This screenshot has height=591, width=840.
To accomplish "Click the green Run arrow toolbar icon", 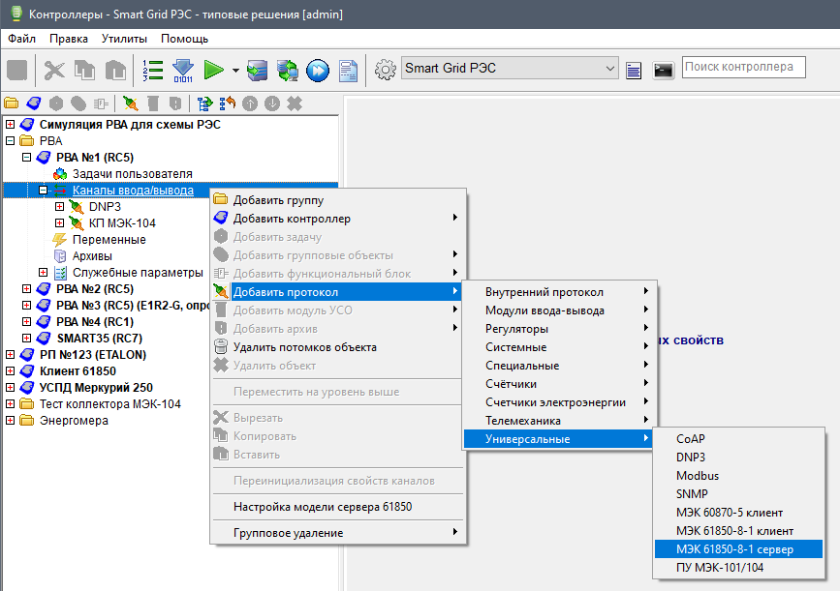I will (214, 70).
